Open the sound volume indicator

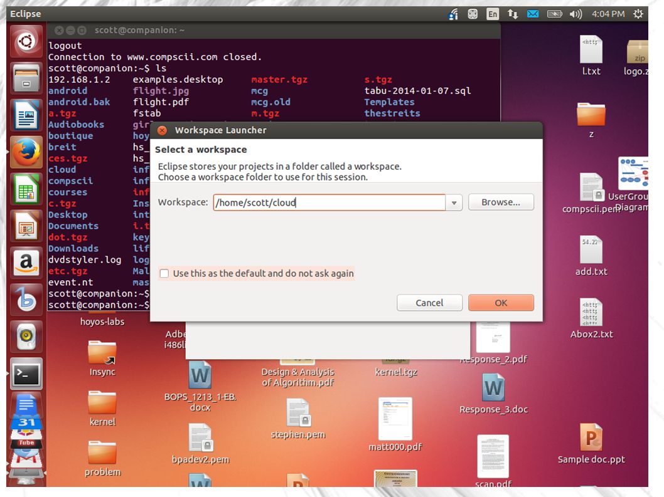tap(575, 14)
